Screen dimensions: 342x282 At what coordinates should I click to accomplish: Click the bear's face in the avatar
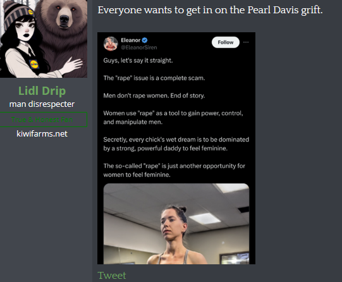(64, 16)
